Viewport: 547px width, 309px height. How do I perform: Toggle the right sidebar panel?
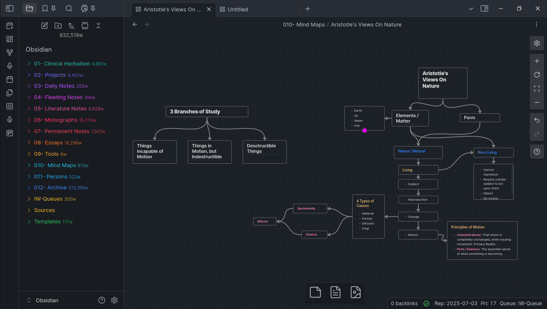tap(484, 8)
